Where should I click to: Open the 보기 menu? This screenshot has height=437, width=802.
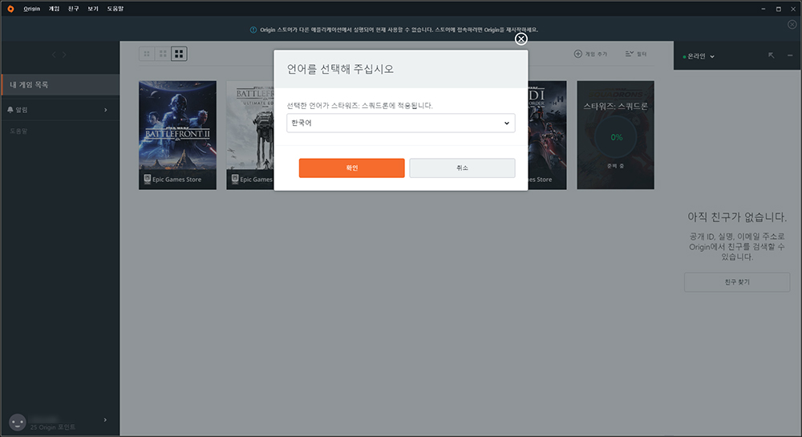tap(93, 9)
